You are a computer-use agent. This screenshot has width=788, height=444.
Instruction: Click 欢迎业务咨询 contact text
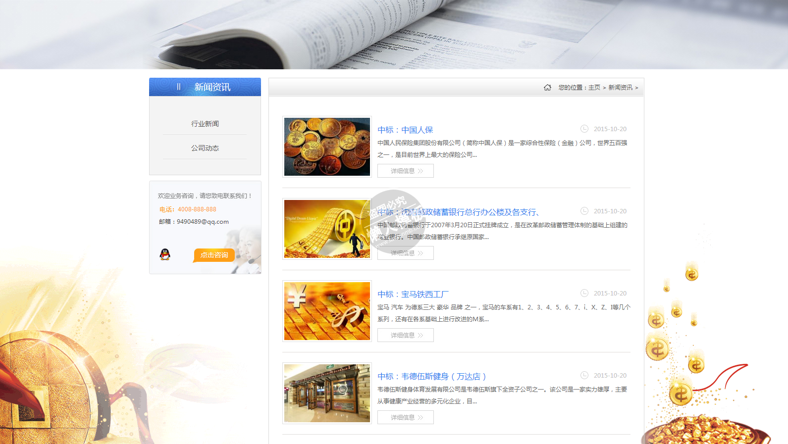click(205, 196)
